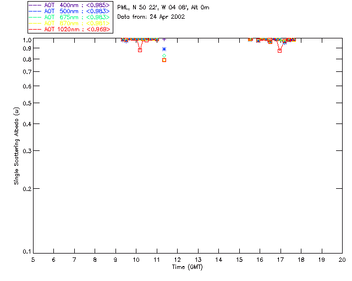Click the green diamond outlier marker
This screenshot has height=281, width=352.
pyautogui.click(x=164, y=55)
